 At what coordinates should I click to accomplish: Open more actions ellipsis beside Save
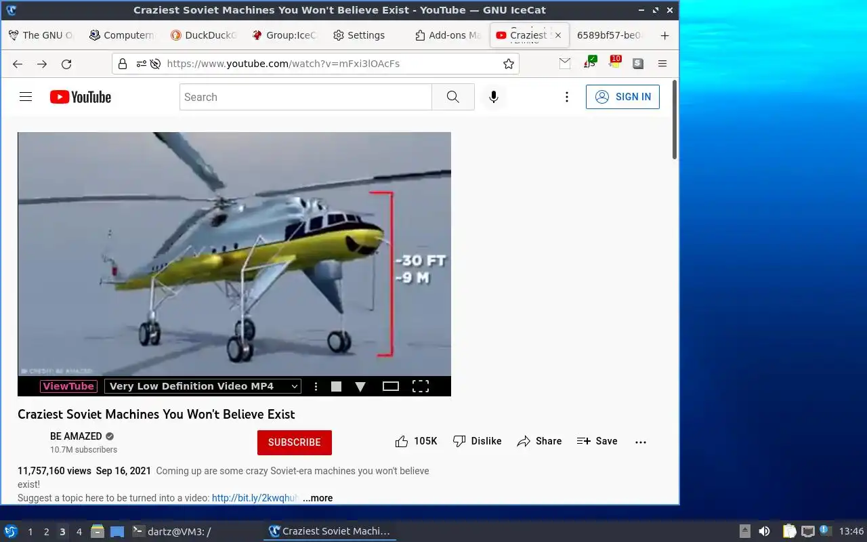(641, 442)
